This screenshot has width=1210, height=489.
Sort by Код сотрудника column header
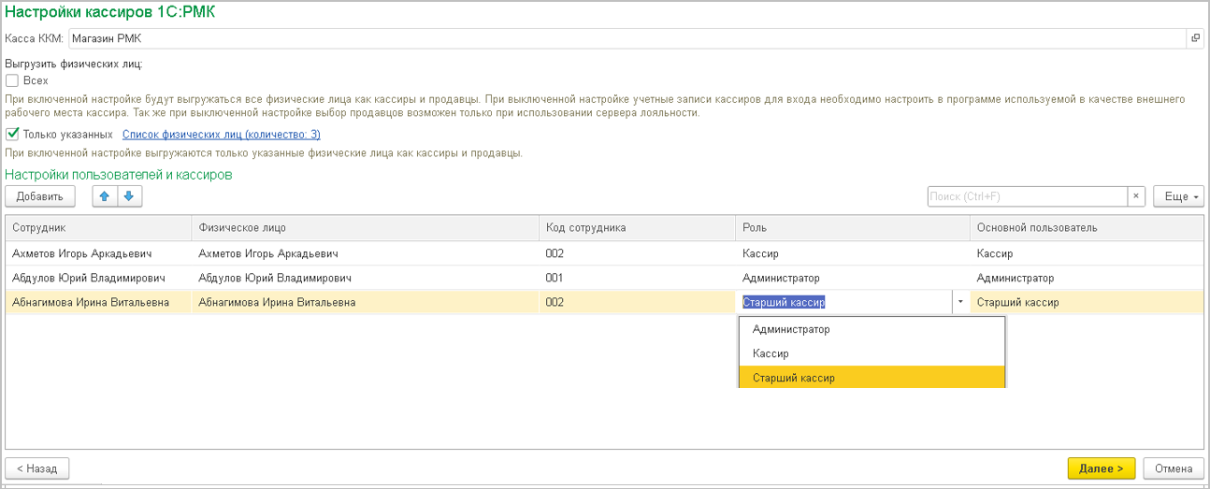click(x=585, y=227)
